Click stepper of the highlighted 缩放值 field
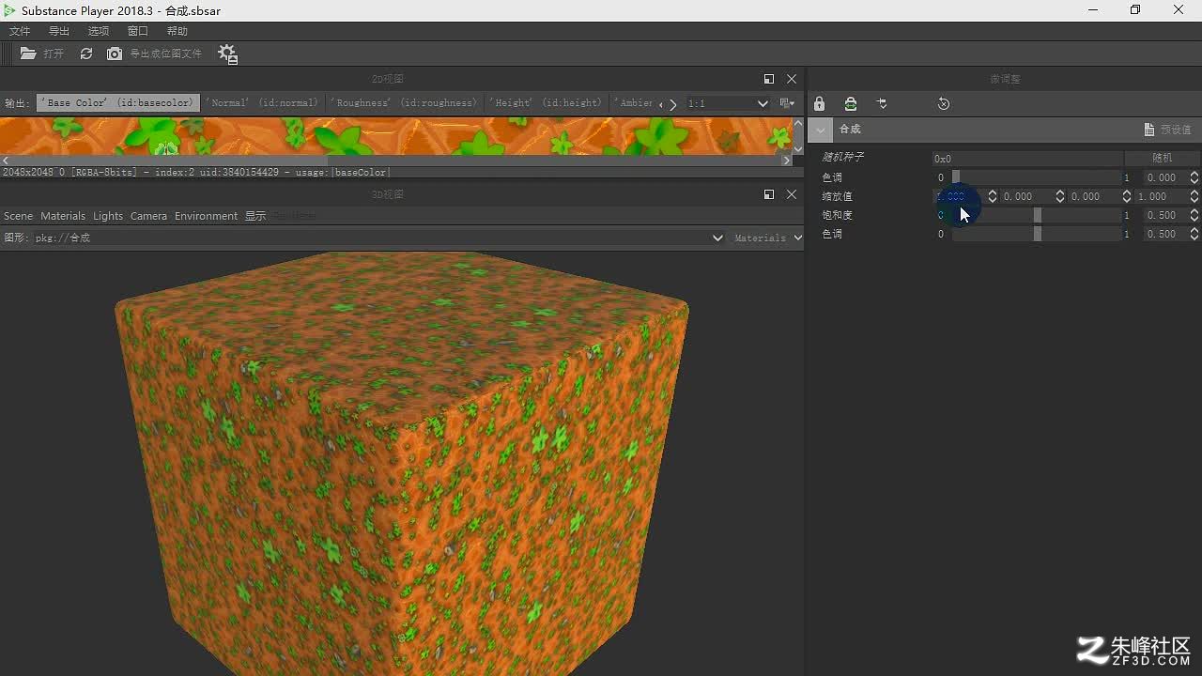This screenshot has width=1202, height=676. pos(993,196)
